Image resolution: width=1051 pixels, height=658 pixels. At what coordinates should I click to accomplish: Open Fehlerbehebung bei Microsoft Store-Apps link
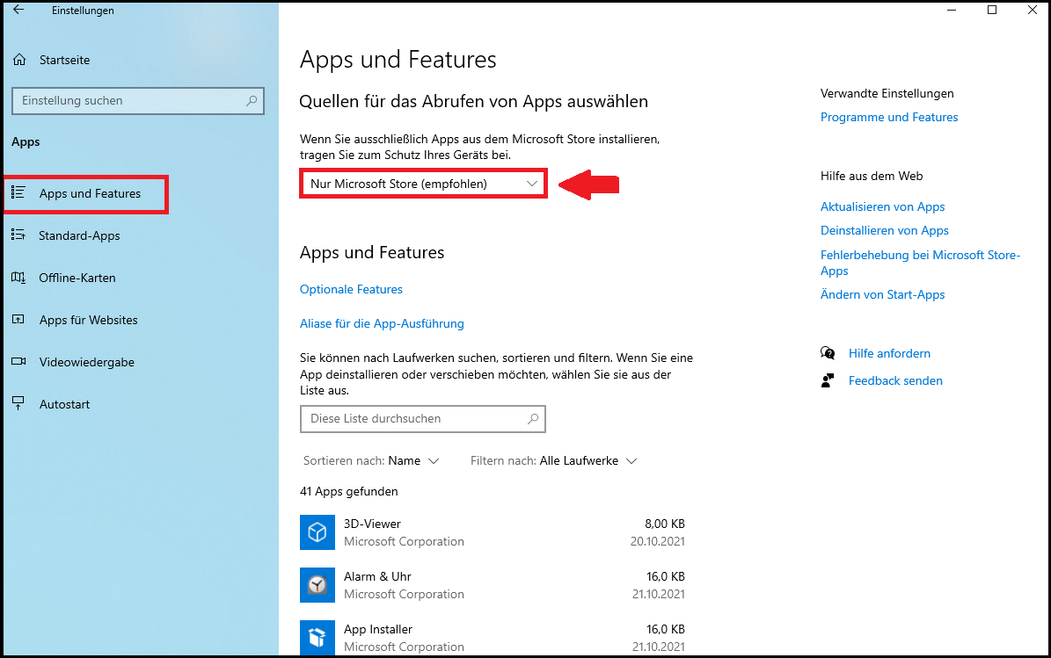click(x=920, y=263)
